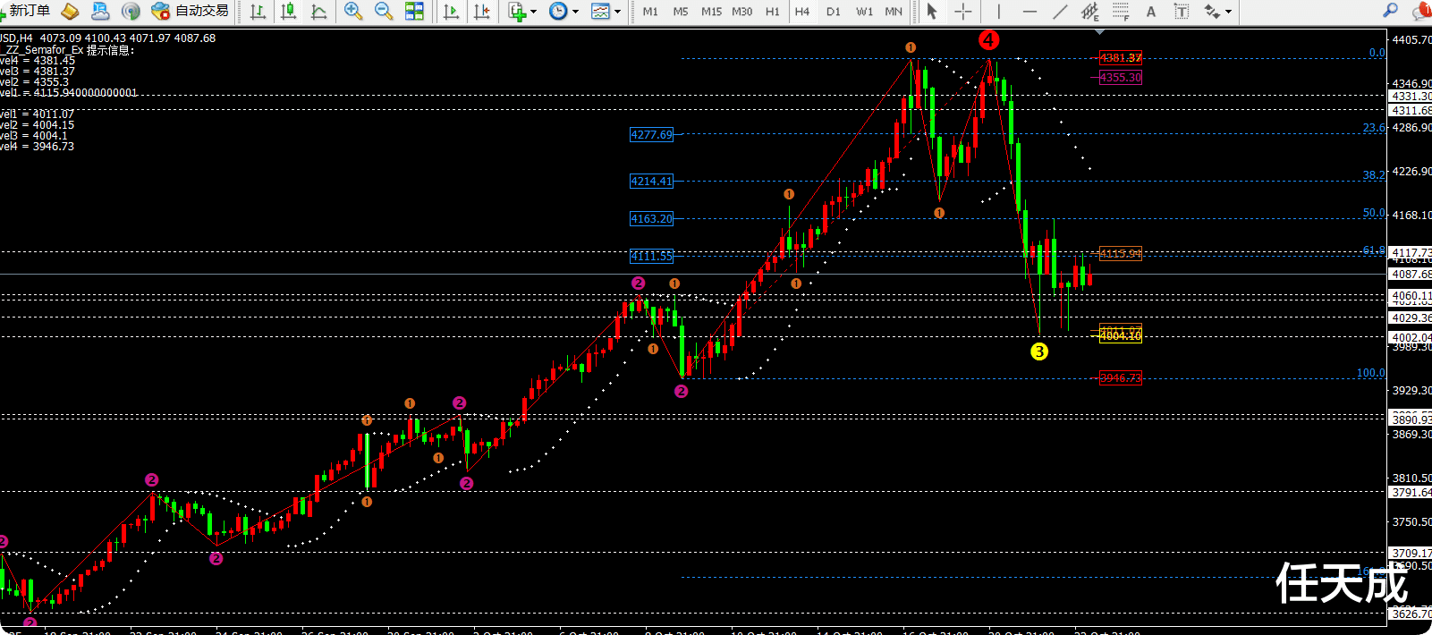Switch to the H1 timeframe
This screenshot has width=1432, height=635.
click(x=773, y=12)
